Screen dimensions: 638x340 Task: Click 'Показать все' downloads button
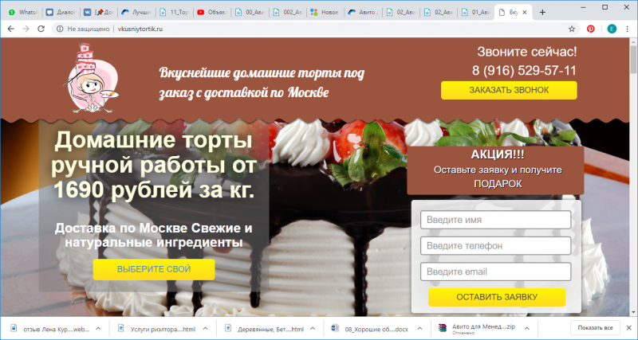[x=595, y=328]
